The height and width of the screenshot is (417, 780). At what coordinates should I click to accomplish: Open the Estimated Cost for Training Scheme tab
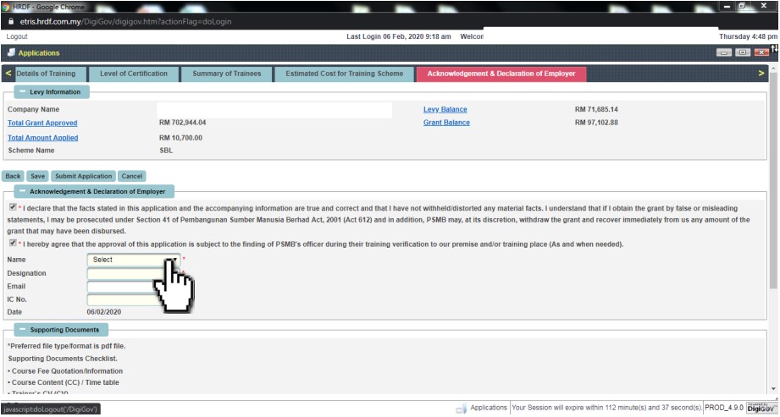[x=344, y=74]
